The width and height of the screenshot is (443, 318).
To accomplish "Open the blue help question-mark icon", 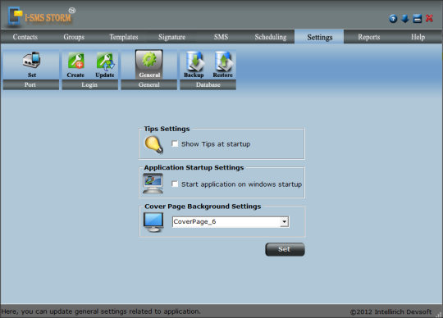I will (393, 19).
